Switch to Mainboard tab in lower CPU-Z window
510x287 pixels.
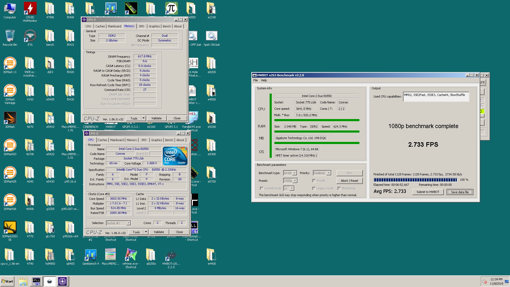117,140
